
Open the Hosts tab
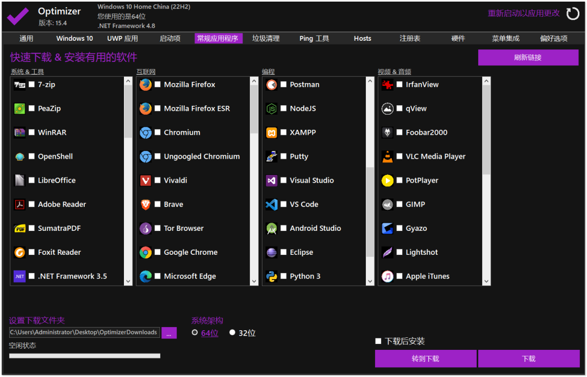pos(363,39)
